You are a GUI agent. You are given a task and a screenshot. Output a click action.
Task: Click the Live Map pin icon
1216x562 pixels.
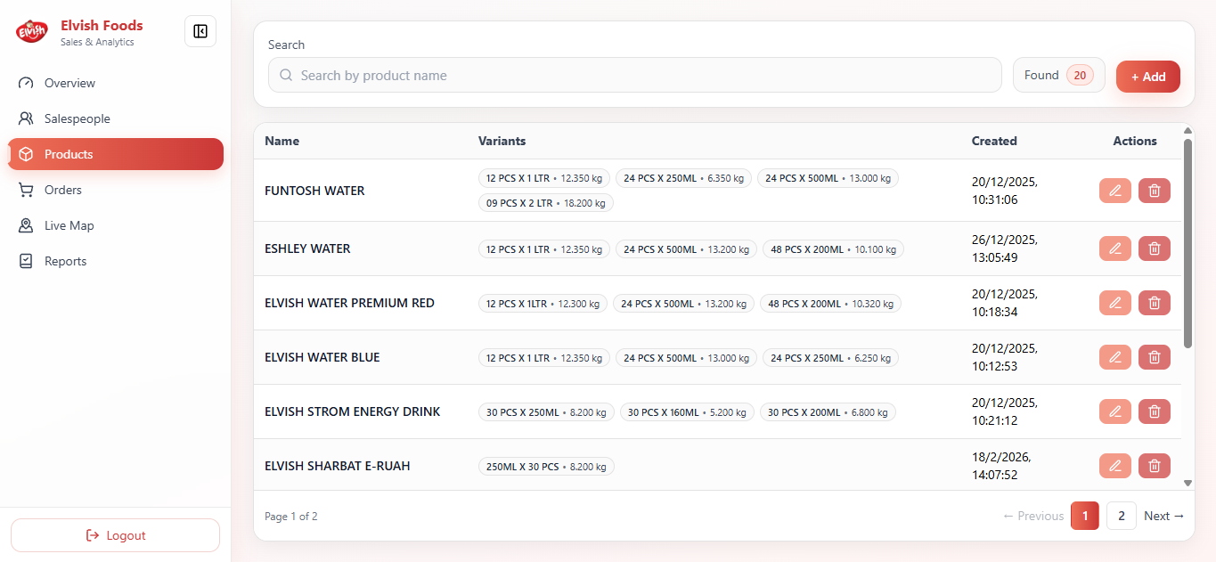click(x=26, y=225)
